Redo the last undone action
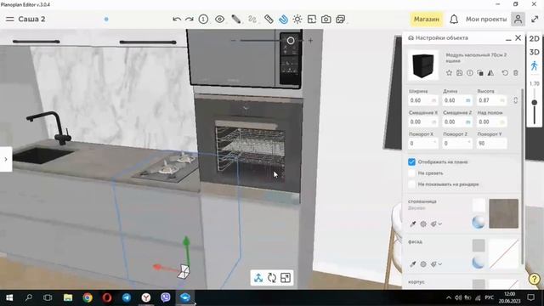Screen dimensions: 544x306 coord(190,20)
